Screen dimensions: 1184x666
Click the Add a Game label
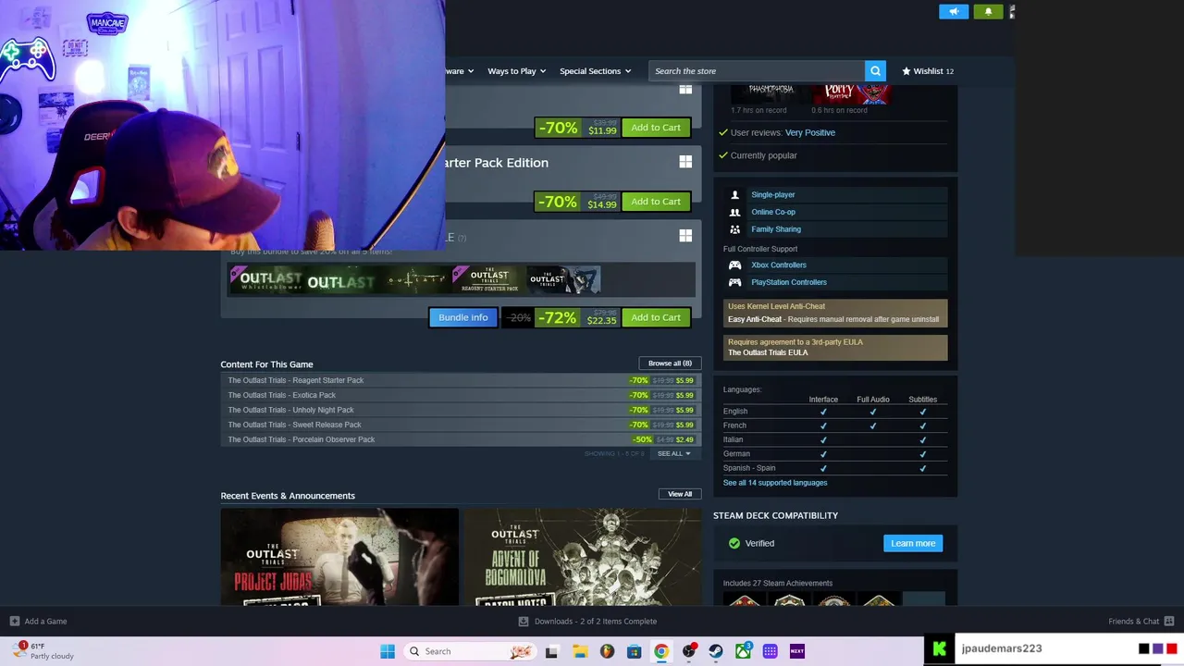click(x=45, y=622)
